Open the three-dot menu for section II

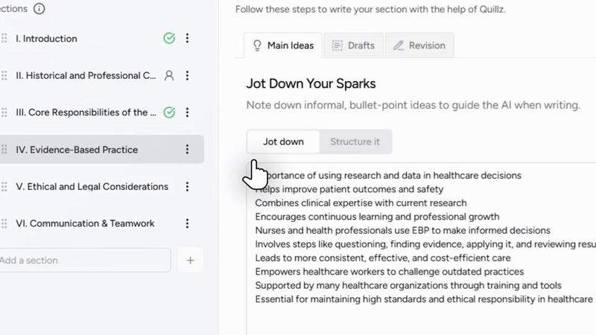187,75
